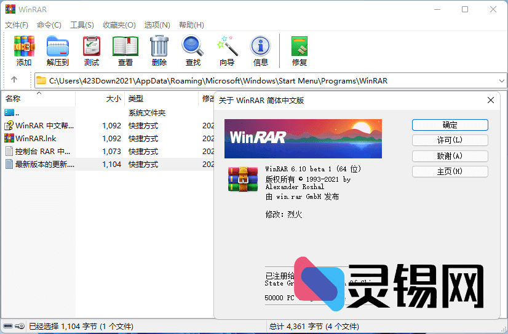This screenshot has height=334, width=508.
Task: Select the 1,104 size cell
Action: pyautogui.click(x=112, y=165)
